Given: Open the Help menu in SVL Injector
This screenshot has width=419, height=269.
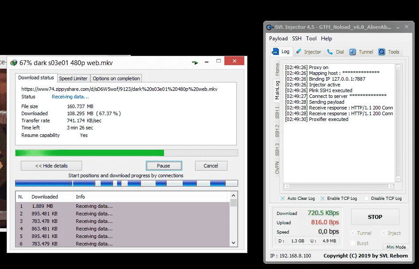Looking at the screenshot, I should click(326, 39).
